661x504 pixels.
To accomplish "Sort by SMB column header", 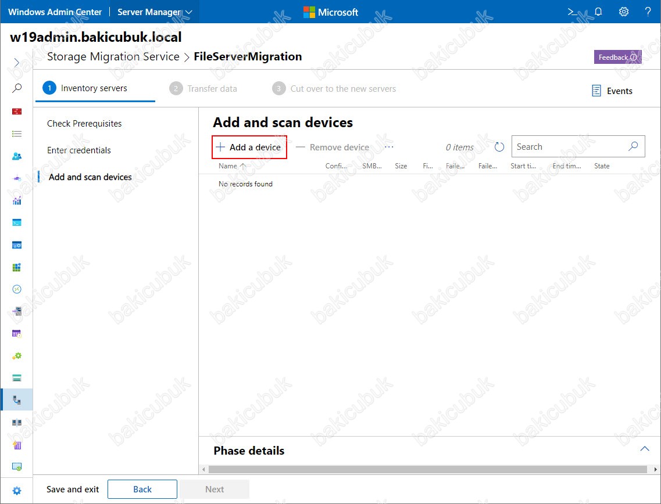I will [372, 166].
